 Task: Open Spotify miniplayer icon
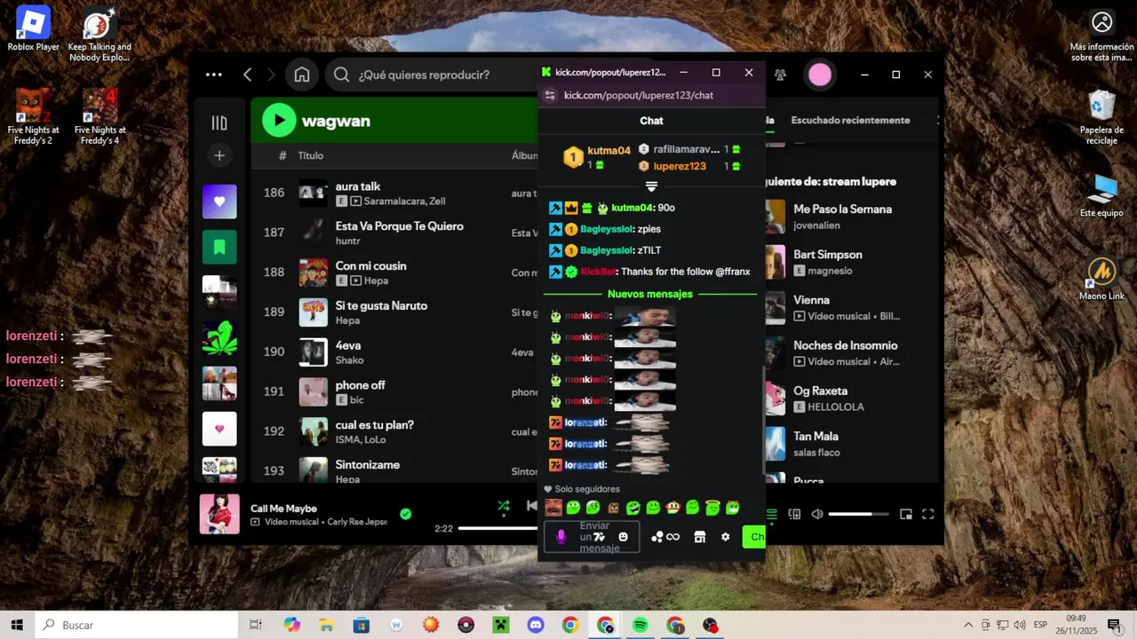click(x=906, y=514)
